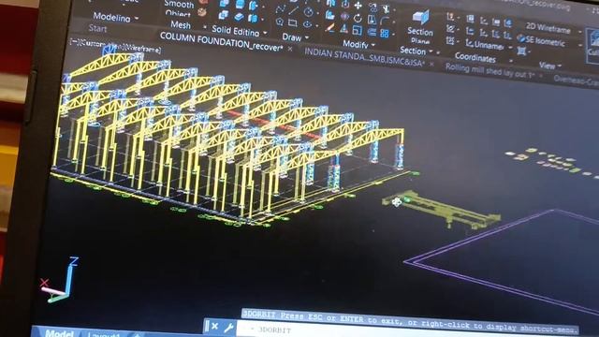The height and width of the screenshot is (337, 599).
Task: Select the Polyline tool in Draw panel
Action: click(281, 9)
